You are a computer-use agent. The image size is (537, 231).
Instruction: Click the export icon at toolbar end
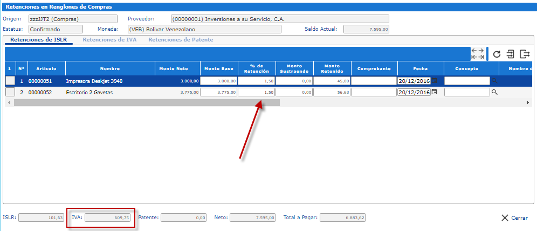(525, 54)
